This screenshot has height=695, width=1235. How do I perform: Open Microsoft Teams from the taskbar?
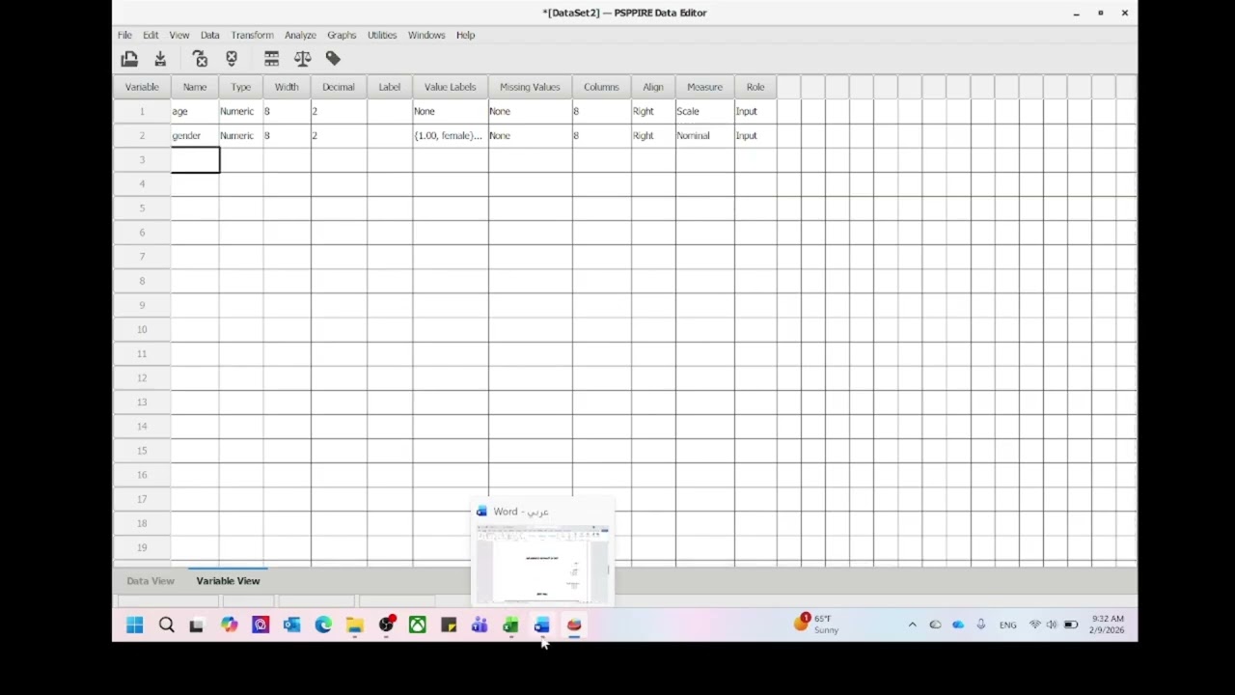click(x=480, y=625)
